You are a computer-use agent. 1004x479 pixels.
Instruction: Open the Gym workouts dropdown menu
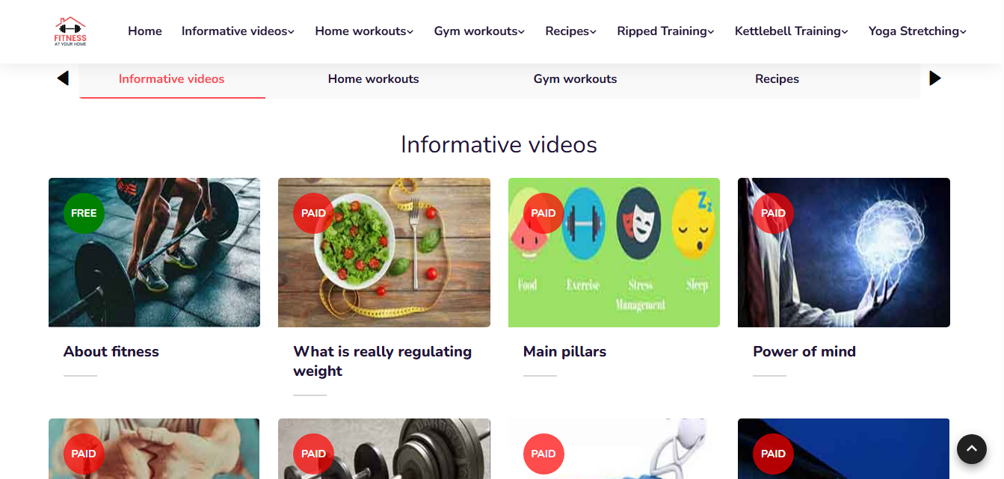click(479, 31)
